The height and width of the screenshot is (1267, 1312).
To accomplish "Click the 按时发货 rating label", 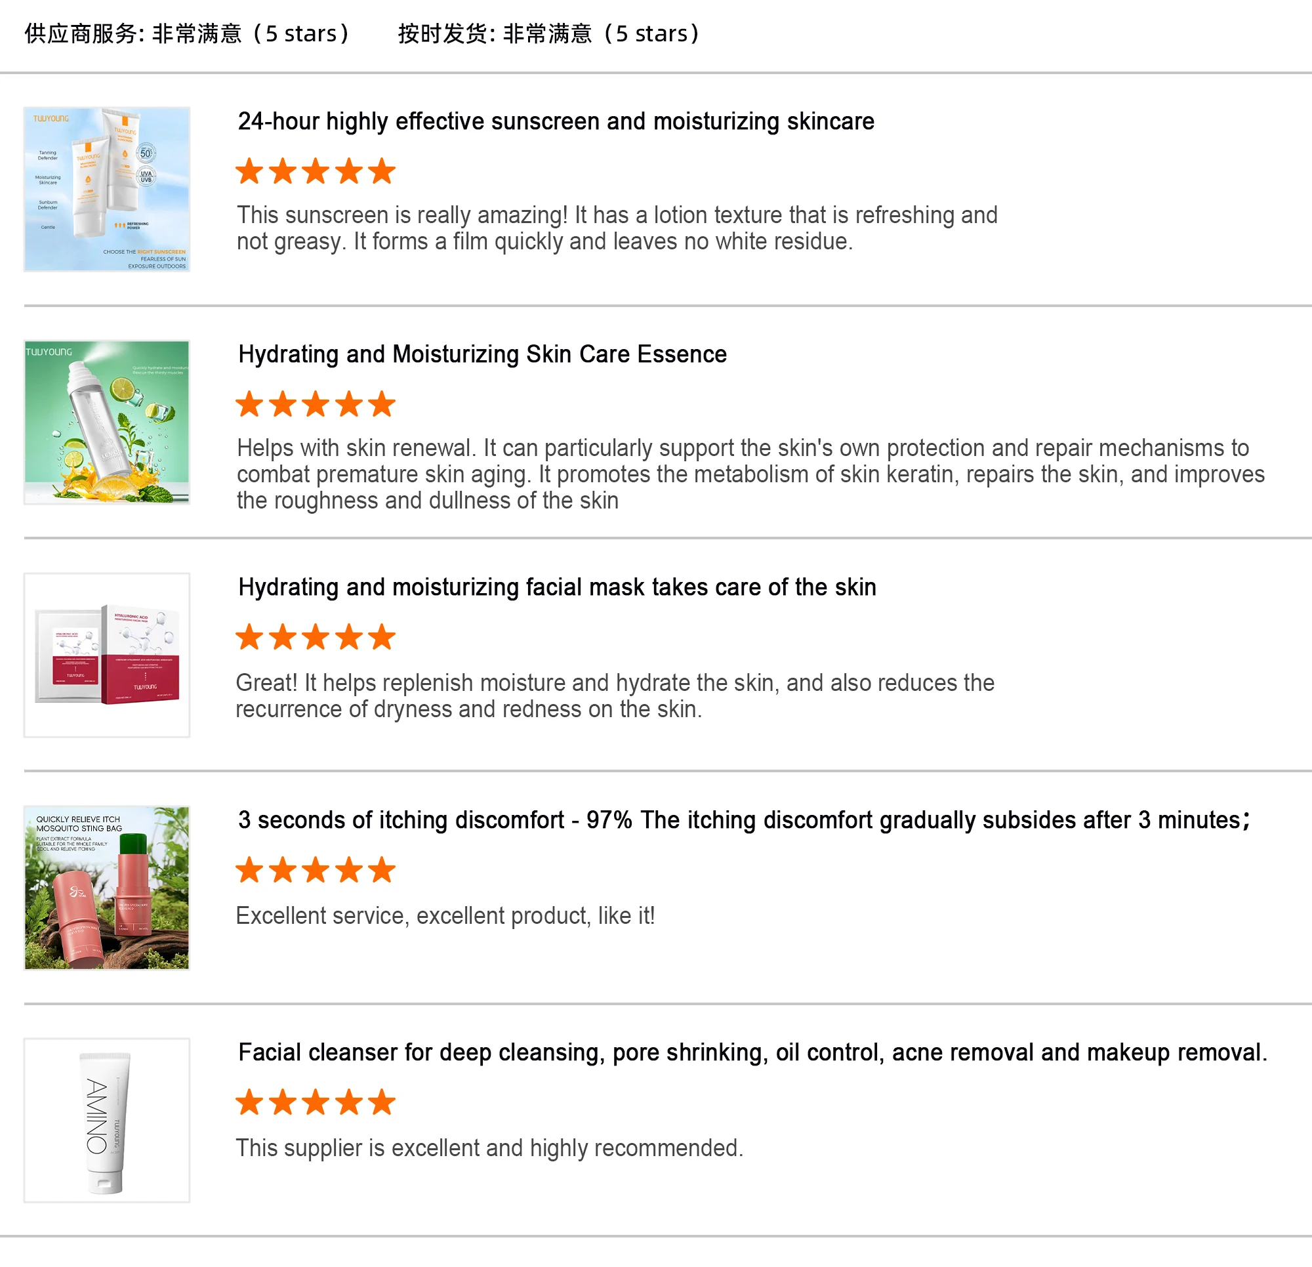I will point(550,33).
